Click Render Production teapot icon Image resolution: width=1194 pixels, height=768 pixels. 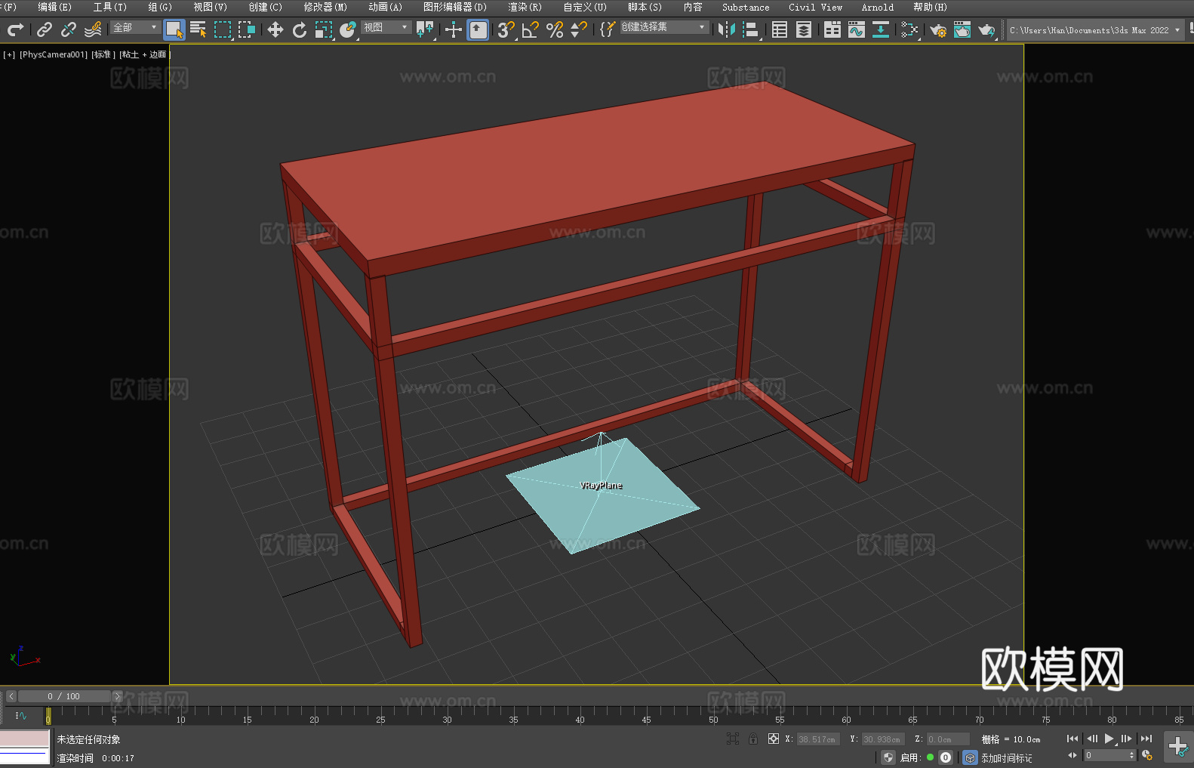pyautogui.click(x=986, y=29)
